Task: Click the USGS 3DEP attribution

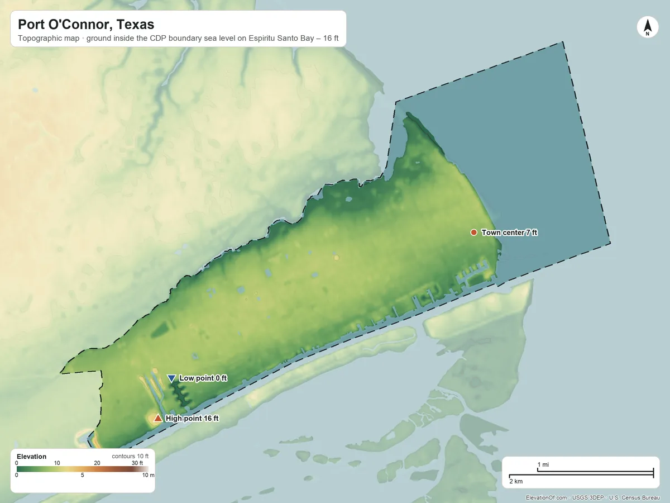Action: tap(588, 497)
